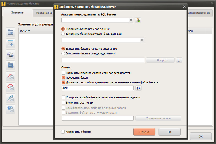Click the add SQL Server account icon
216x144 pixels.
pyautogui.click(x=138, y=20)
